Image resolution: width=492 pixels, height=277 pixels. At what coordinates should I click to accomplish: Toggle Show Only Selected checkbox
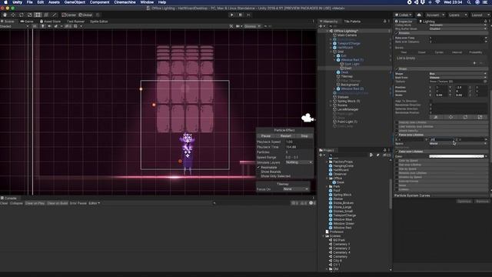tap(259, 176)
